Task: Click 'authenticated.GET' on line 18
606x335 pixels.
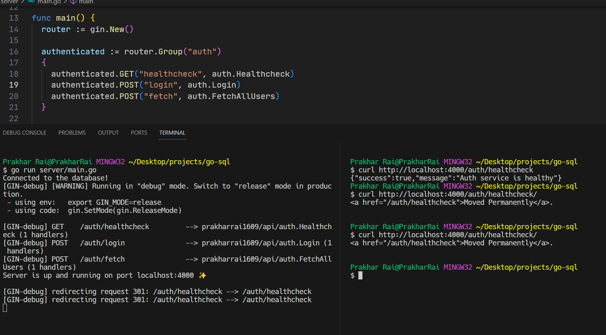Action: (93, 74)
